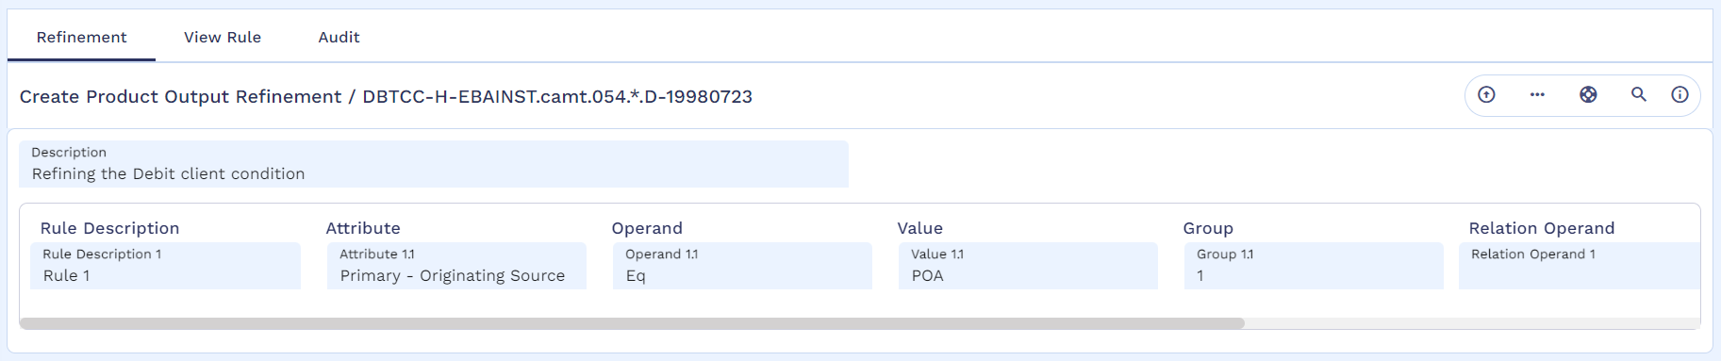Image resolution: width=1721 pixels, height=361 pixels.
Task: Click the Relation Operand column header
Action: coord(1542,228)
